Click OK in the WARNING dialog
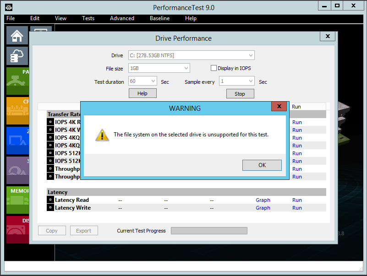This screenshot has height=276, width=367. [x=262, y=165]
